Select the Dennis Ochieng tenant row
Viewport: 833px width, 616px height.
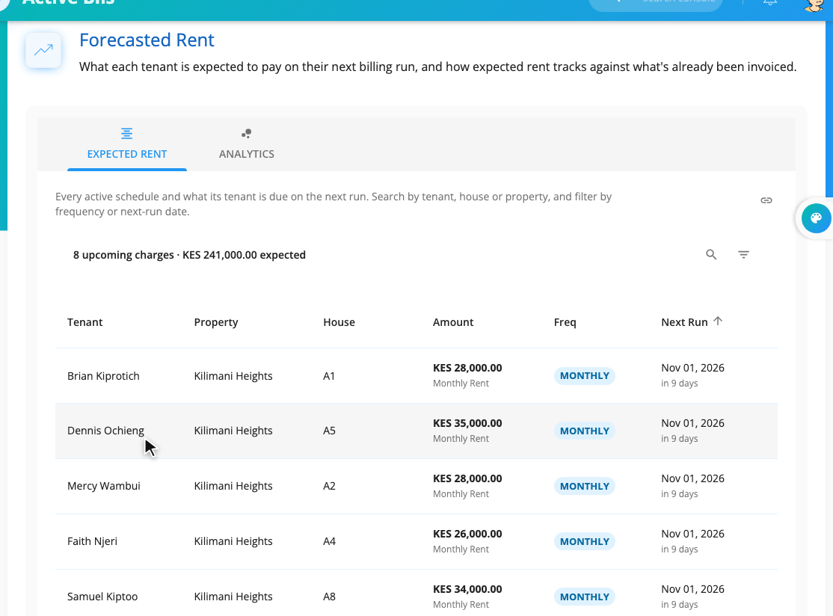click(x=416, y=431)
